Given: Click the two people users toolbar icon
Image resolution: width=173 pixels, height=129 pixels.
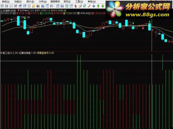Looking at the screenshot, I should click(38, 6).
